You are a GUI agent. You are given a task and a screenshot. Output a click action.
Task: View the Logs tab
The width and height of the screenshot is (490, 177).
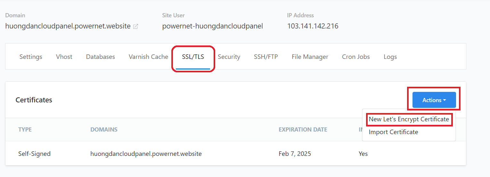(390, 57)
